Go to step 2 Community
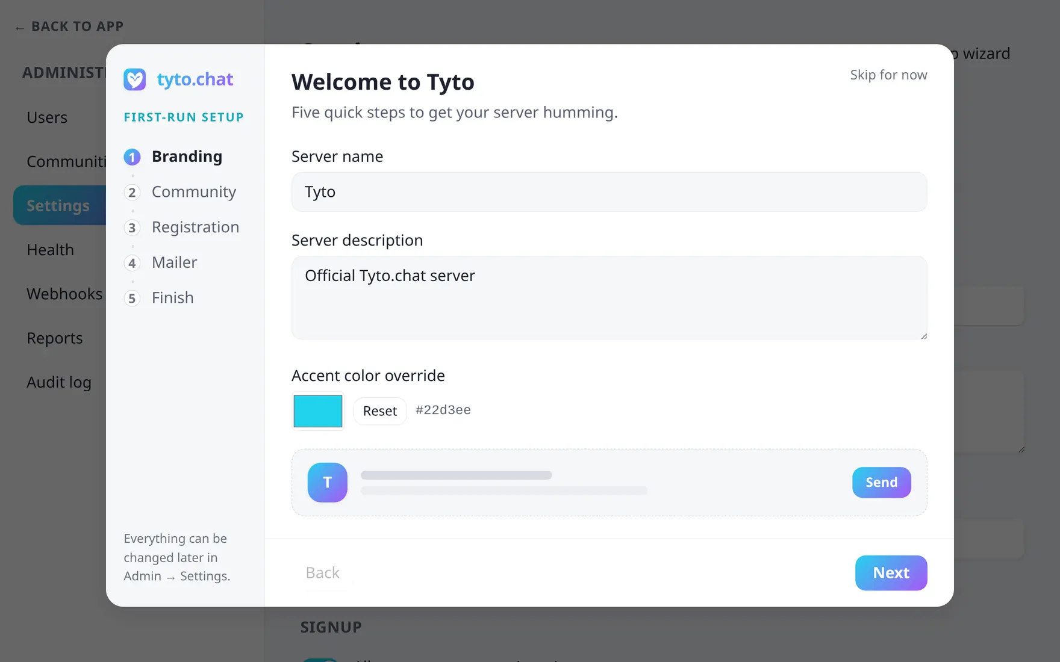 (x=180, y=192)
